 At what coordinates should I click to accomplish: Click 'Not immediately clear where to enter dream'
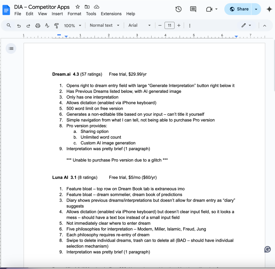point(108,223)
